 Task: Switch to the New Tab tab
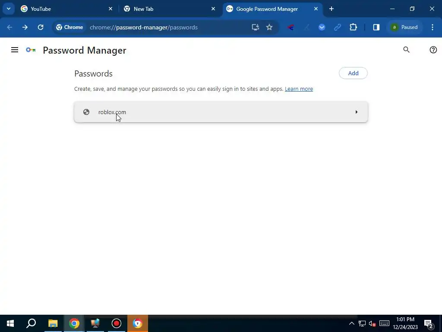(170, 9)
